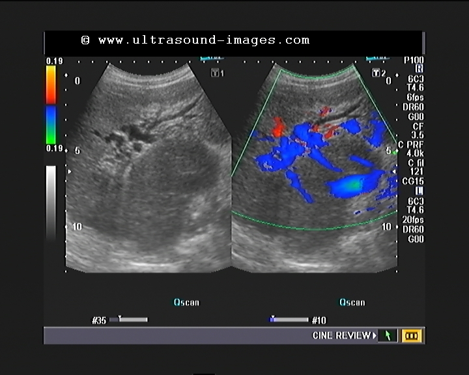The image size is (469, 375).
Task: Click the left pane depth label 10
Action: click(x=77, y=227)
